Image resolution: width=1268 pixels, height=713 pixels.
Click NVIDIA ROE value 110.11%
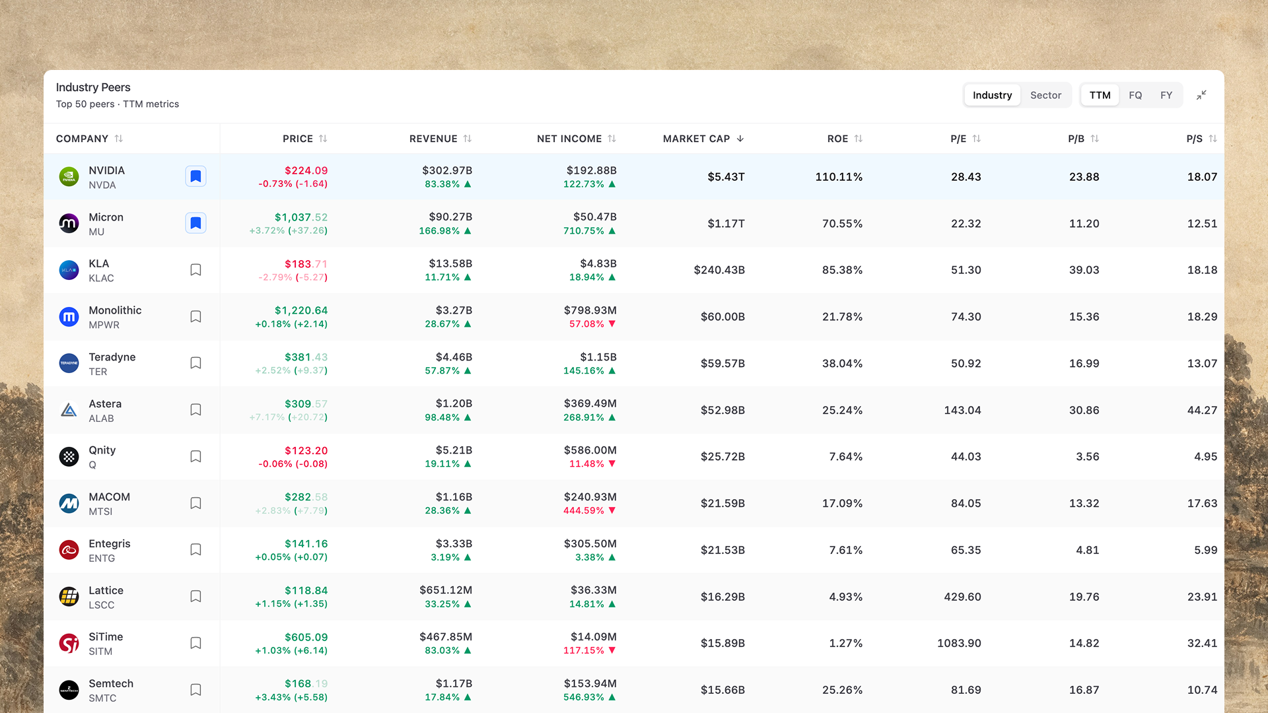tap(839, 177)
